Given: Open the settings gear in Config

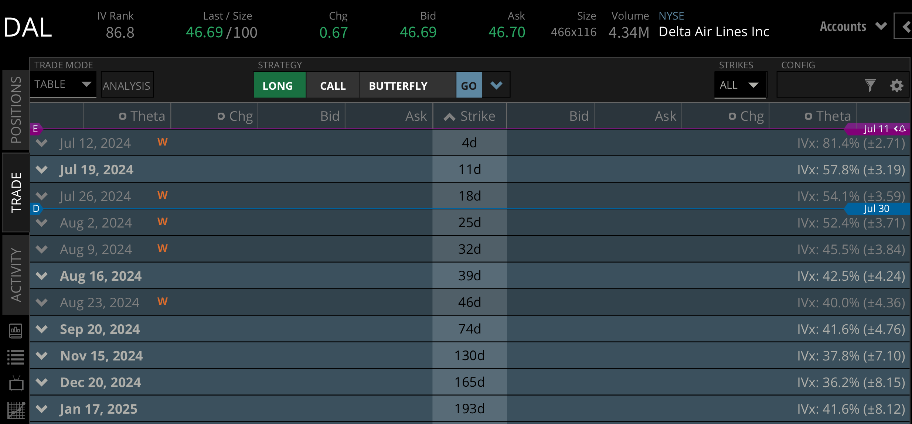Looking at the screenshot, I should pyautogui.click(x=896, y=85).
